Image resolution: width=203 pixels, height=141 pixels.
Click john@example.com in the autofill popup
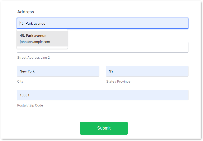(35, 42)
